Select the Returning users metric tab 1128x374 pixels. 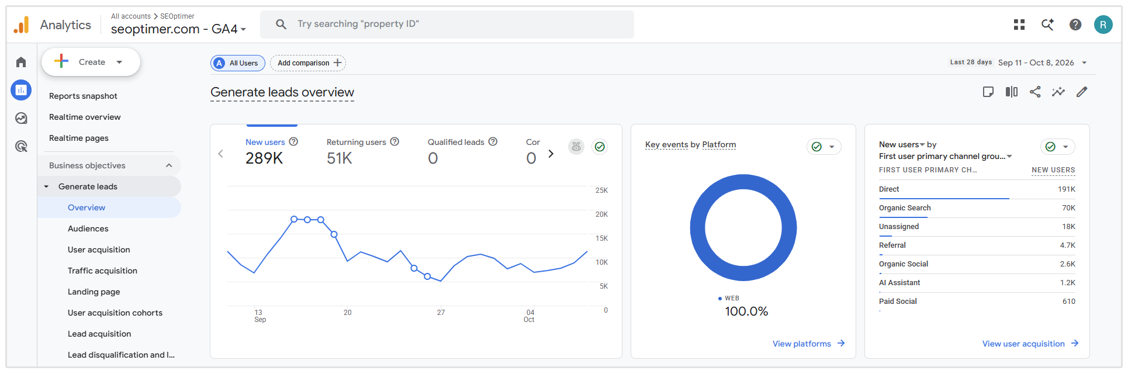[x=362, y=151]
